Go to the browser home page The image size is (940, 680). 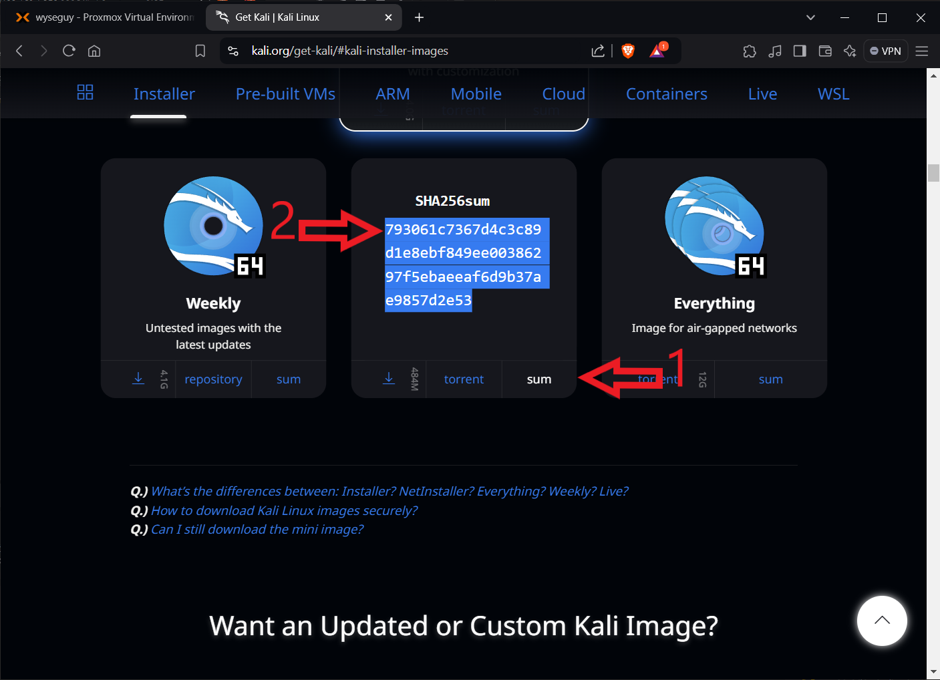94,51
